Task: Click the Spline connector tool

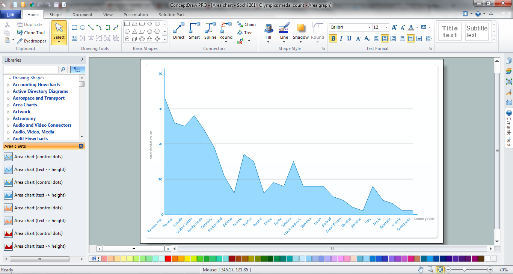Action: tap(210, 31)
